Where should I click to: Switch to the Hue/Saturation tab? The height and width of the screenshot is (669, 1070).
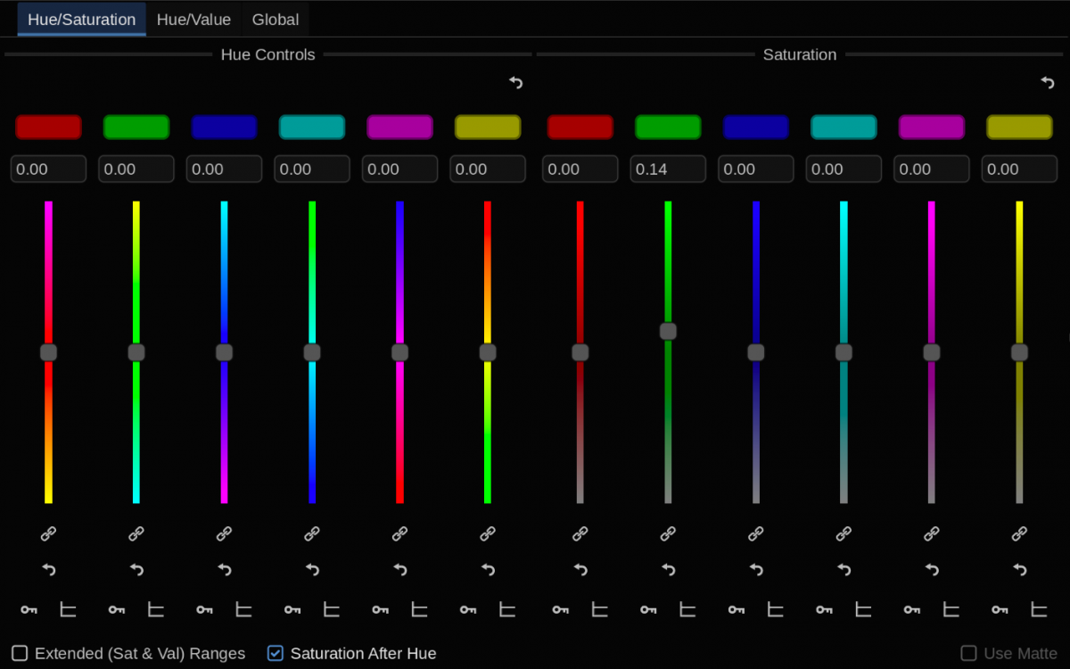coord(82,20)
